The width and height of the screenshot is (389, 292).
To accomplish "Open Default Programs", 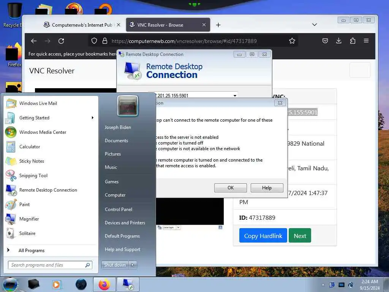I will [122, 236].
